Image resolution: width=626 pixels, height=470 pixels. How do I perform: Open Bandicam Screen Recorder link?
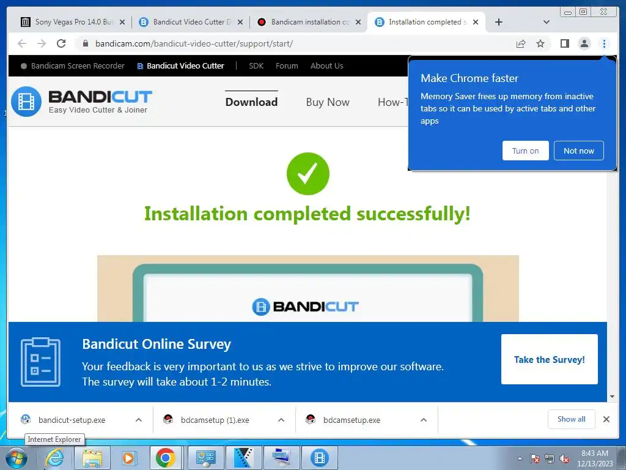click(x=73, y=66)
